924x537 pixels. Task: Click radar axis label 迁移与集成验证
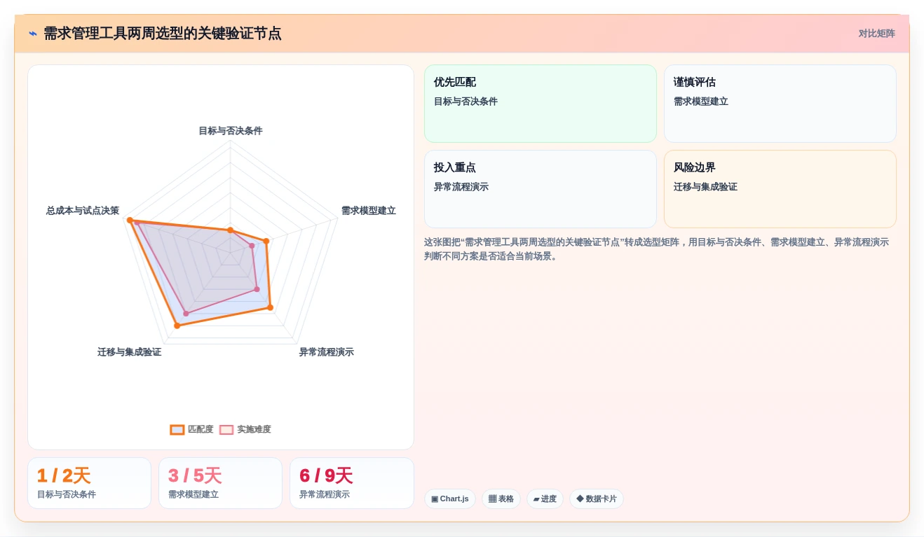point(130,352)
